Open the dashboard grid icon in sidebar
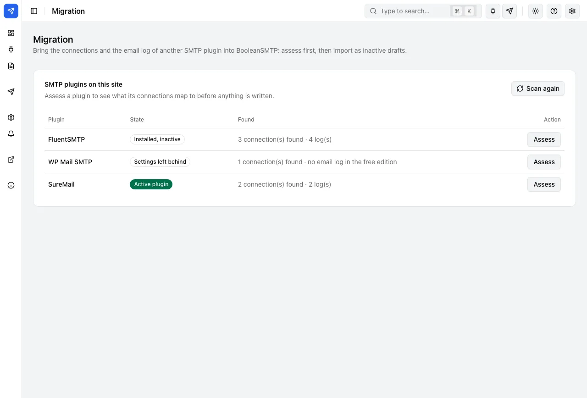The width and height of the screenshot is (587, 398). 11,33
